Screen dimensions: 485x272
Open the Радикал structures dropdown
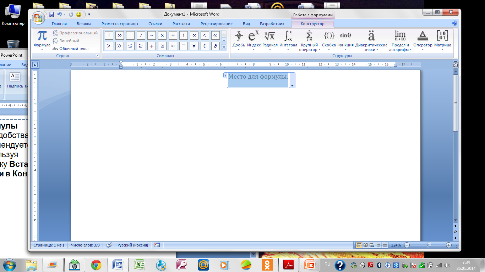270,40
